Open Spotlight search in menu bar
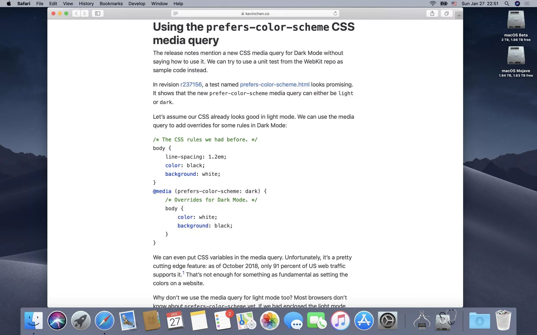 [x=507, y=4]
